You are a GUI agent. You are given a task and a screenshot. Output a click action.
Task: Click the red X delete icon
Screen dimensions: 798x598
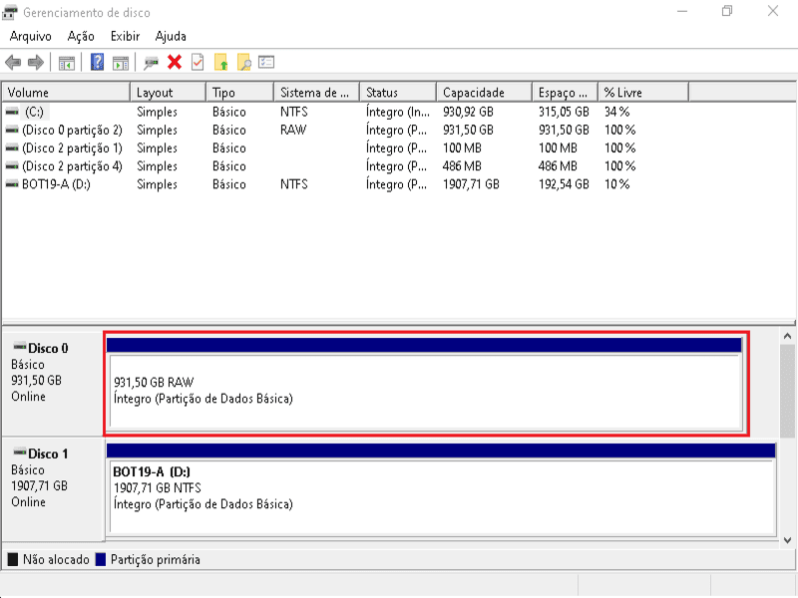pyautogui.click(x=175, y=61)
